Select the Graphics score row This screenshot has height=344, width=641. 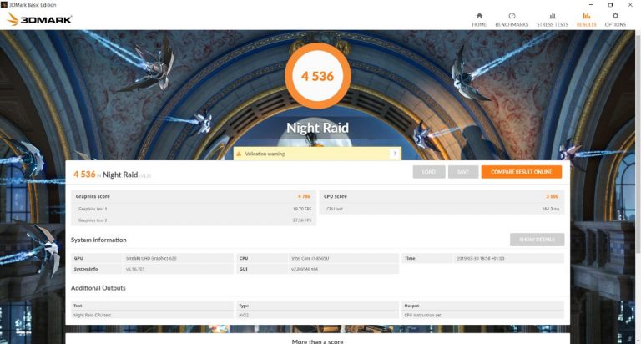click(193, 196)
